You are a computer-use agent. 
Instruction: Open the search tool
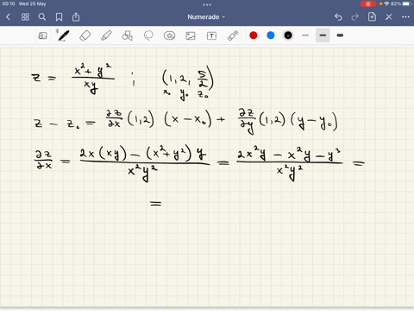42,17
